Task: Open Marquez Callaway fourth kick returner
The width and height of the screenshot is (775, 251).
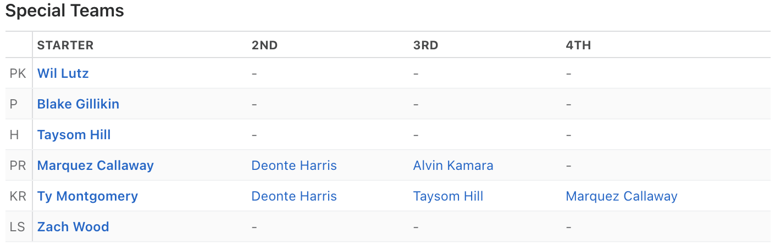Action: pyautogui.click(x=621, y=196)
